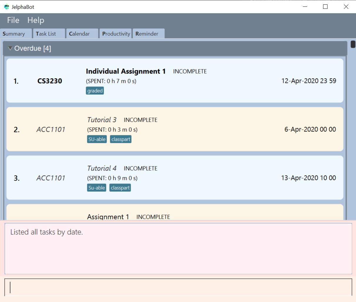Select the 'Tutorial 3' task title
This screenshot has width=356, height=302.
[x=102, y=120]
